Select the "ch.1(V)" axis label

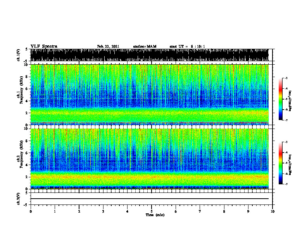pos(19,55)
